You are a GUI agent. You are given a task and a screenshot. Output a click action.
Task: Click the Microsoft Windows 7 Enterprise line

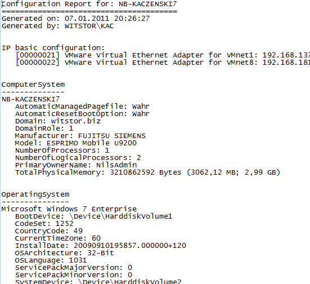coord(69,209)
